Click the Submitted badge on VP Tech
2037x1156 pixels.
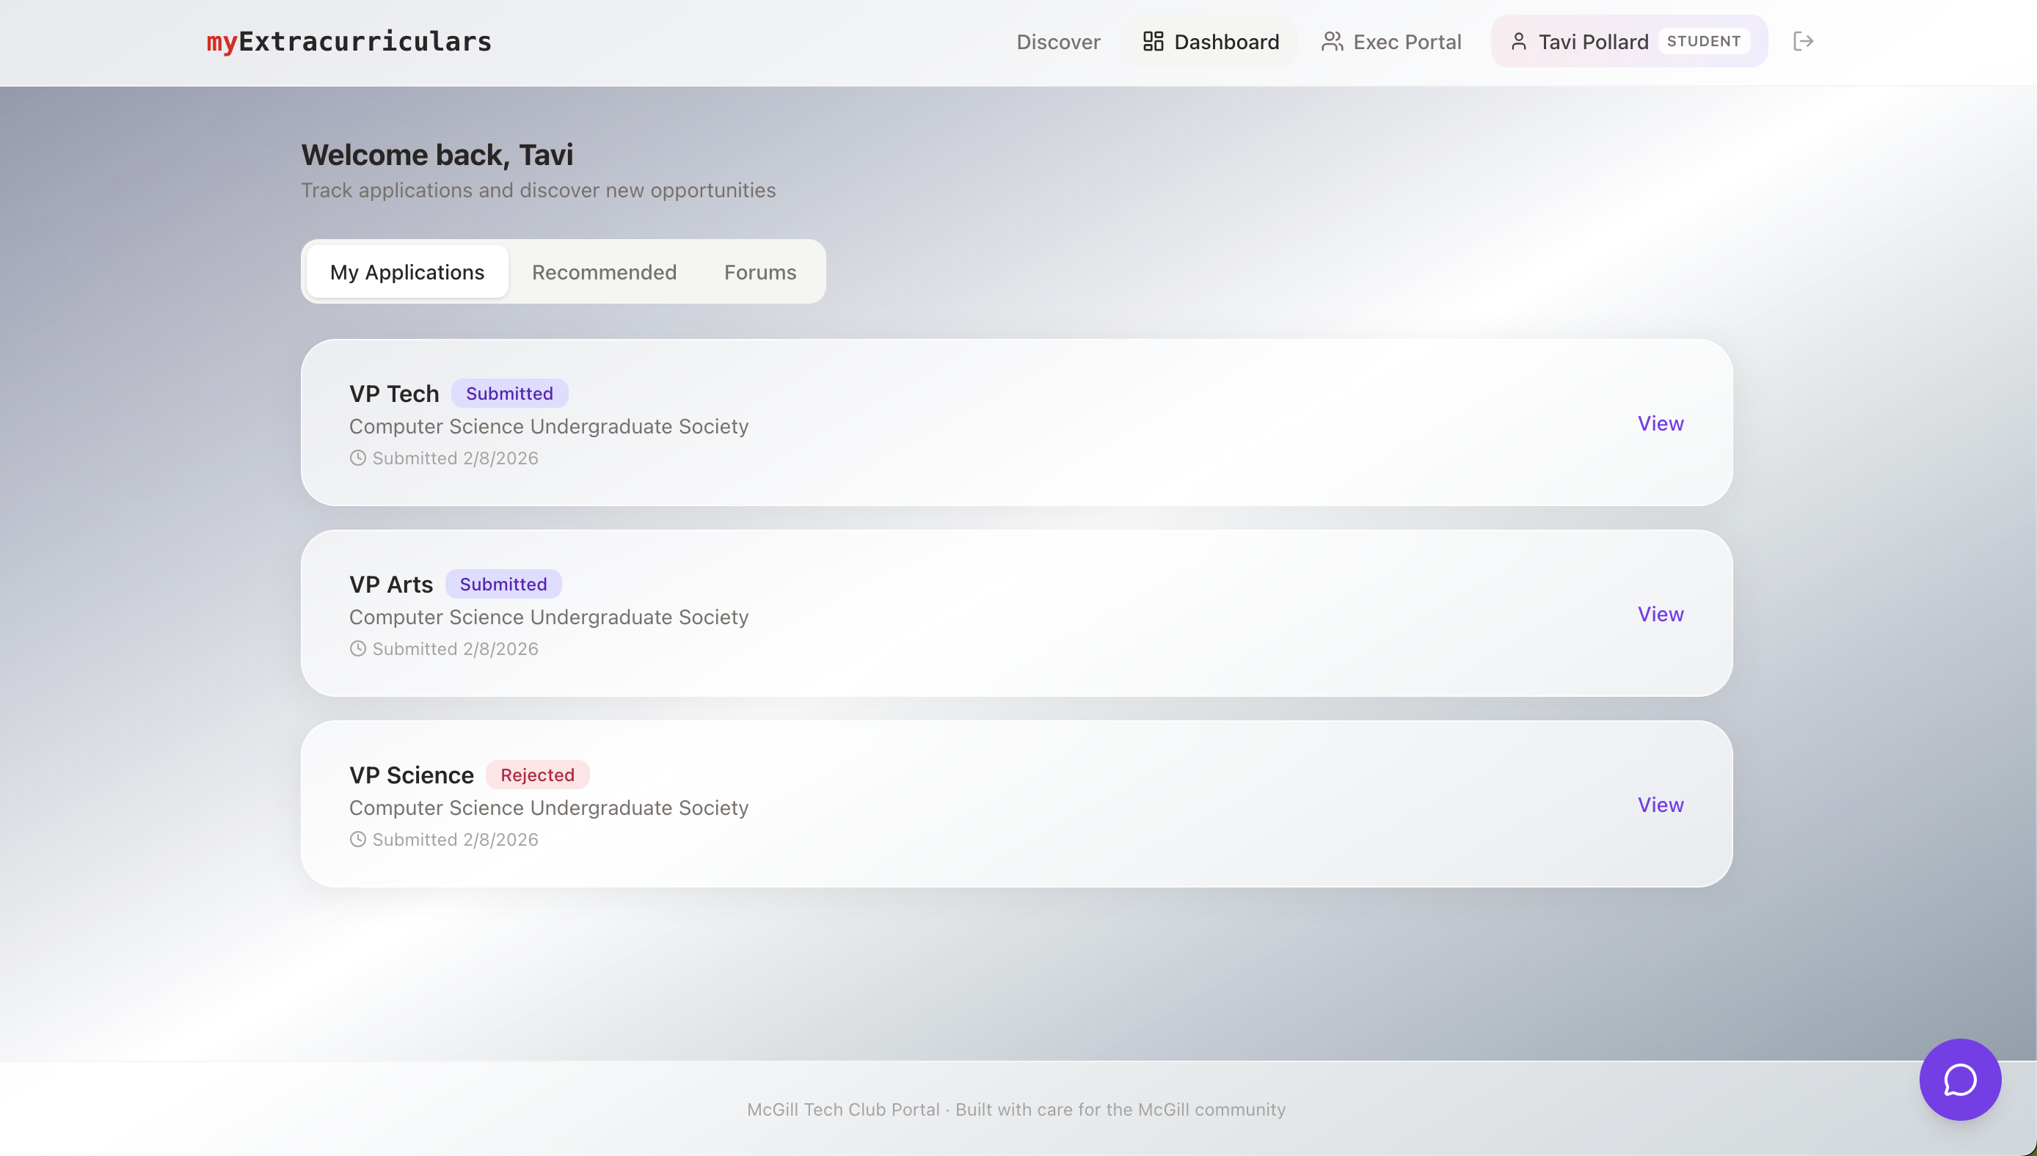pyautogui.click(x=509, y=394)
